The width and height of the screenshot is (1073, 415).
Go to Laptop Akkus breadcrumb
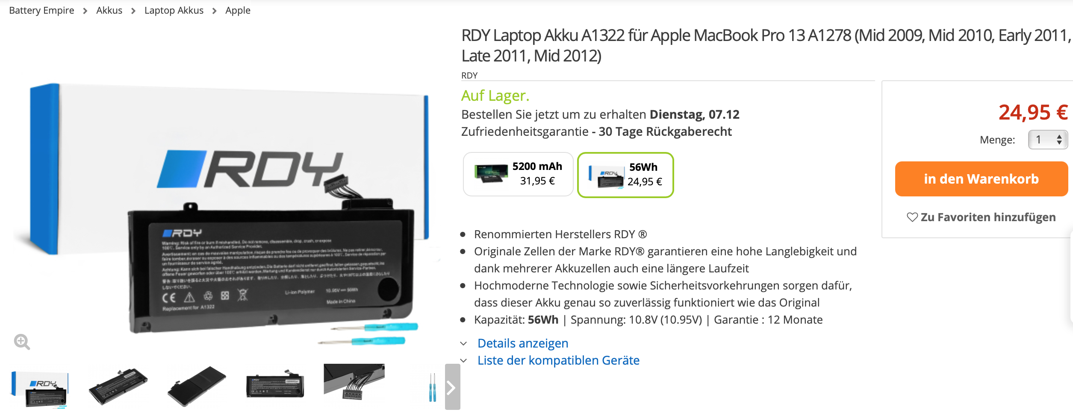[174, 10]
